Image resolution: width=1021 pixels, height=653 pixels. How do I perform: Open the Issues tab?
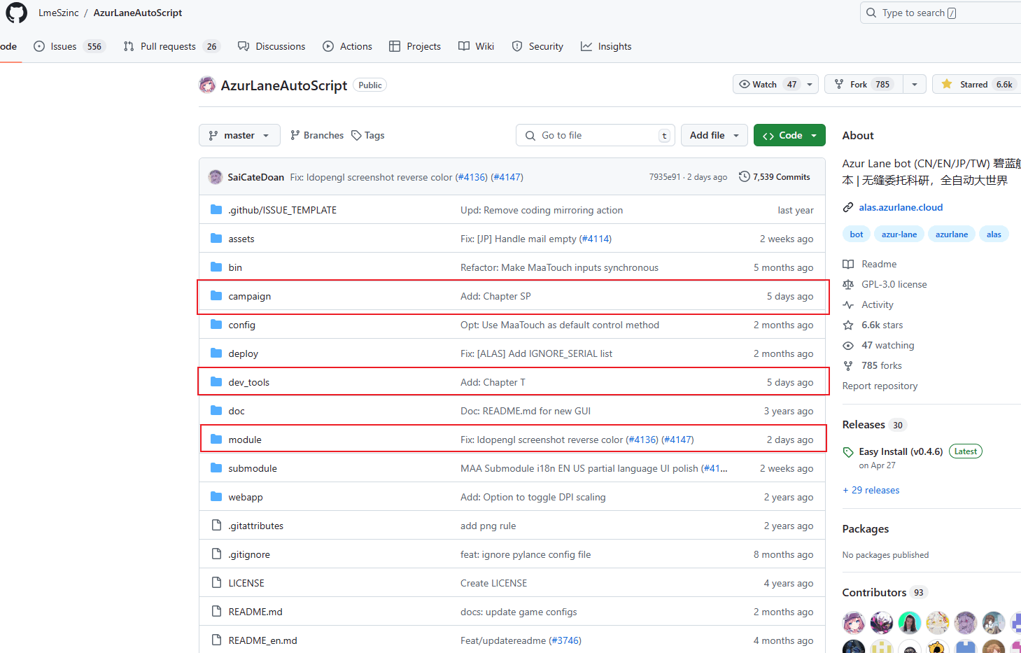click(69, 46)
